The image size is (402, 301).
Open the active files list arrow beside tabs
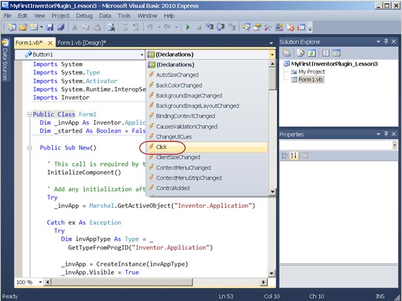pyautogui.click(x=271, y=43)
